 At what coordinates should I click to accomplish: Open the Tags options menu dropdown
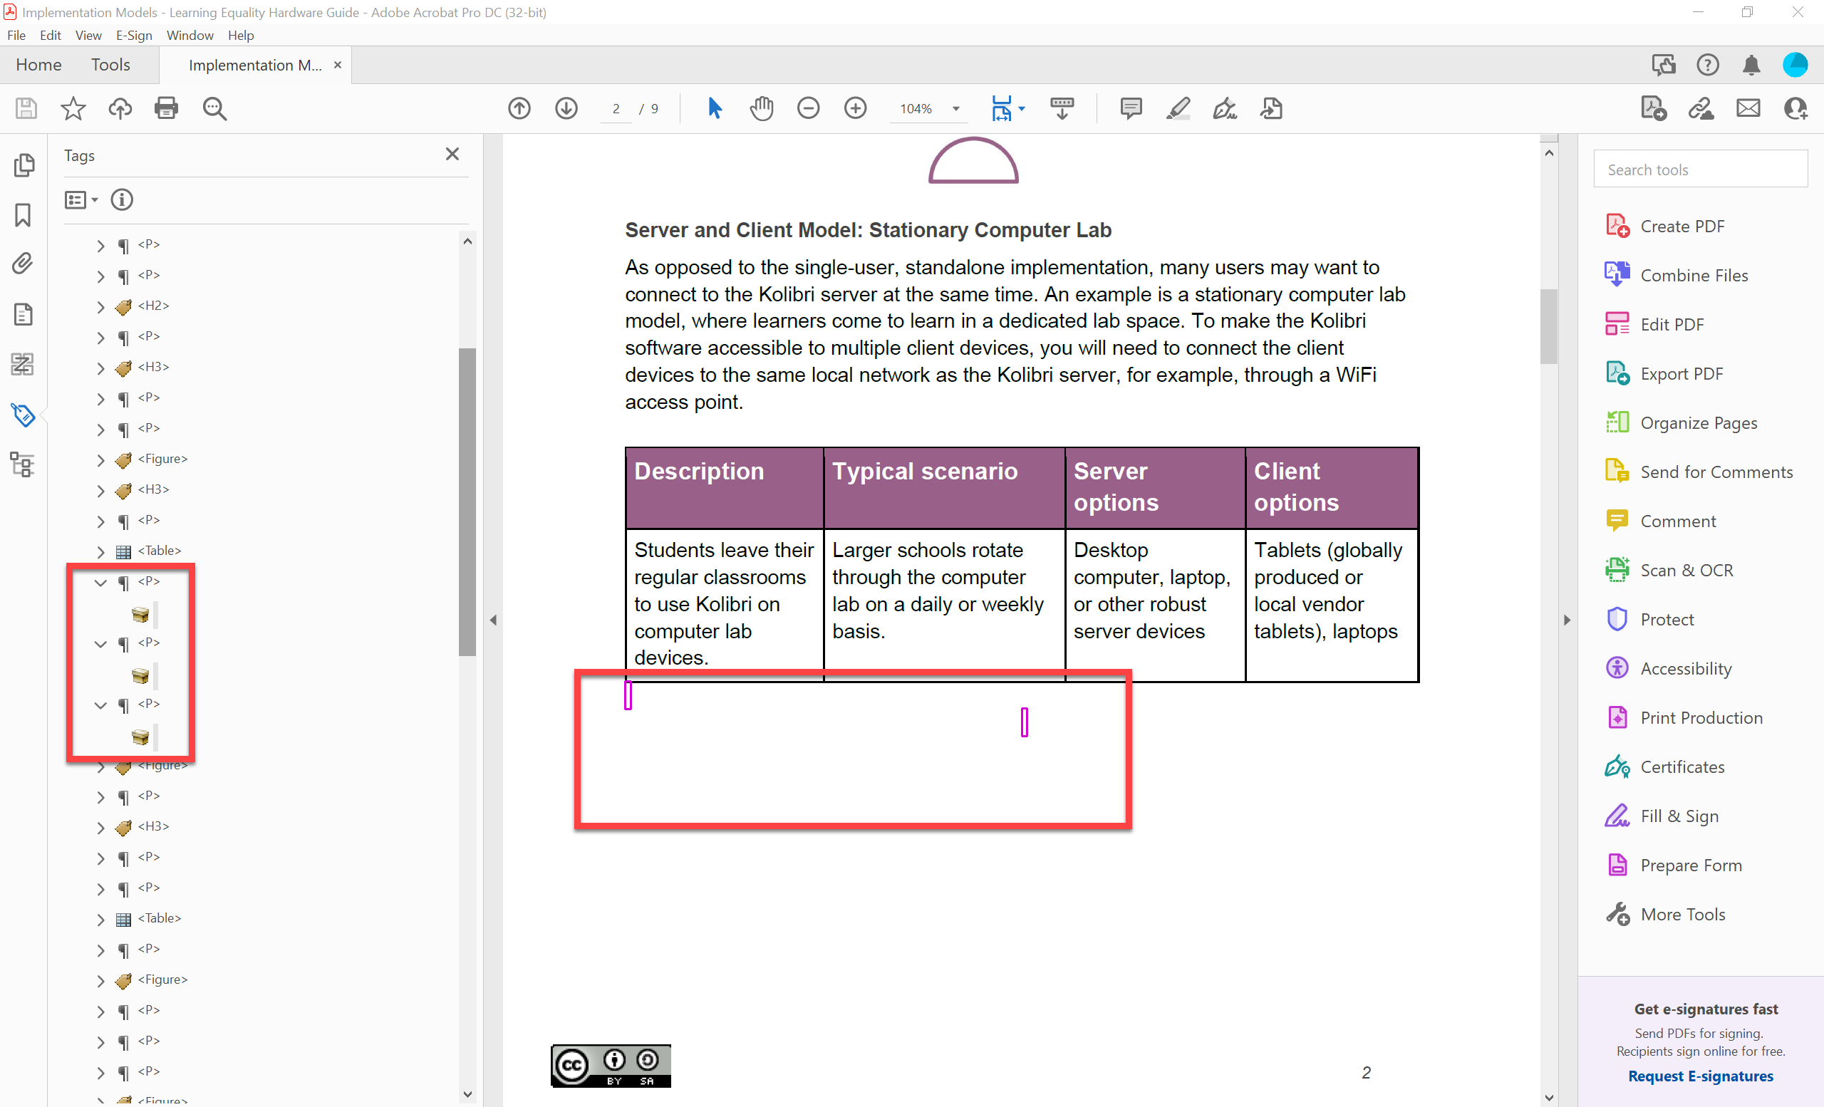tap(81, 199)
